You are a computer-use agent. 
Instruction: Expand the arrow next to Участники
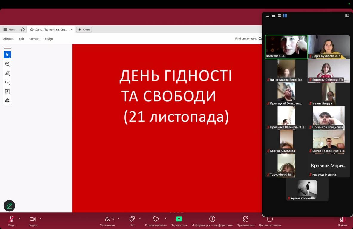click(119, 219)
